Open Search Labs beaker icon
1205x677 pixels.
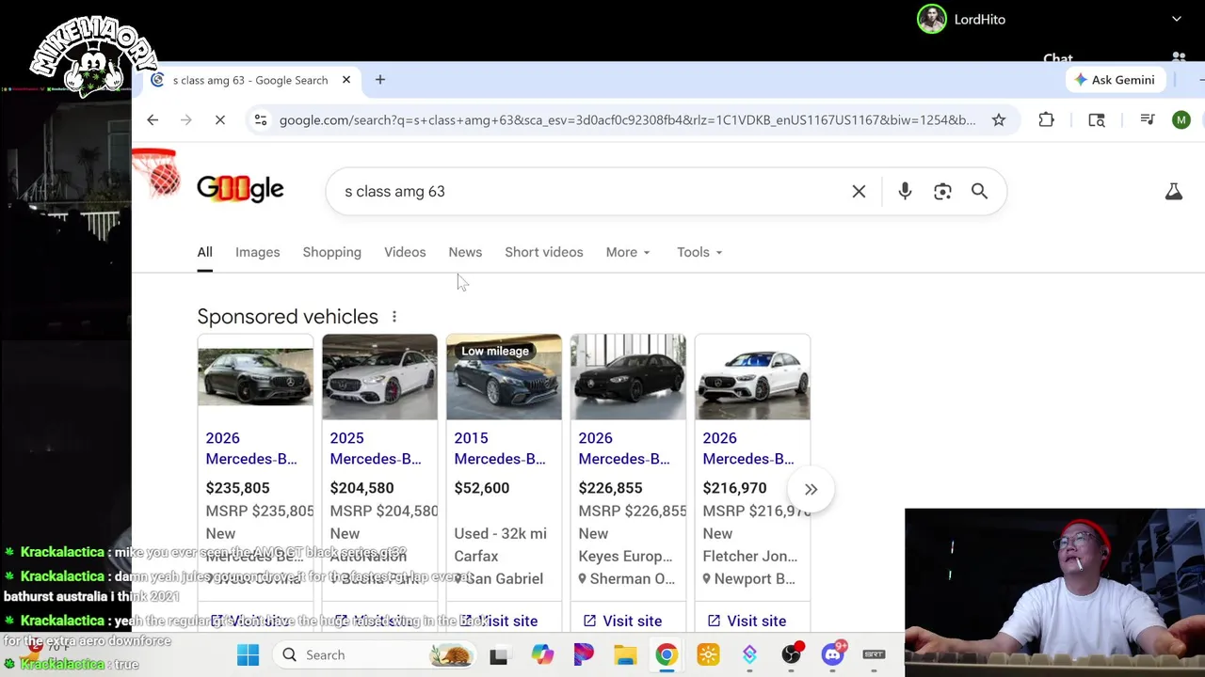(1174, 192)
